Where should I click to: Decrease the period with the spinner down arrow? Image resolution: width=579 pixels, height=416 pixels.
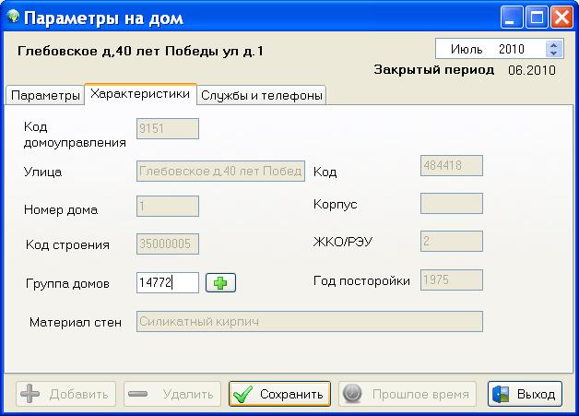pyautogui.click(x=553, y=53)
